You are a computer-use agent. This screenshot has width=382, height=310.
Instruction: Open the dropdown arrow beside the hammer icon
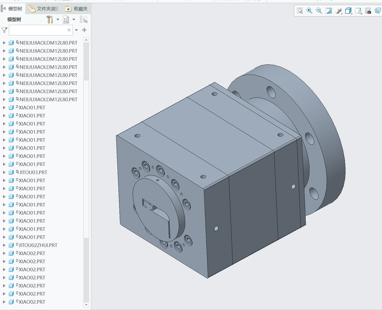click(x=58, y=19)
